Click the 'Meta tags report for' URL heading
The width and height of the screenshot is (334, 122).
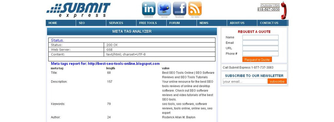coord(105,64)
